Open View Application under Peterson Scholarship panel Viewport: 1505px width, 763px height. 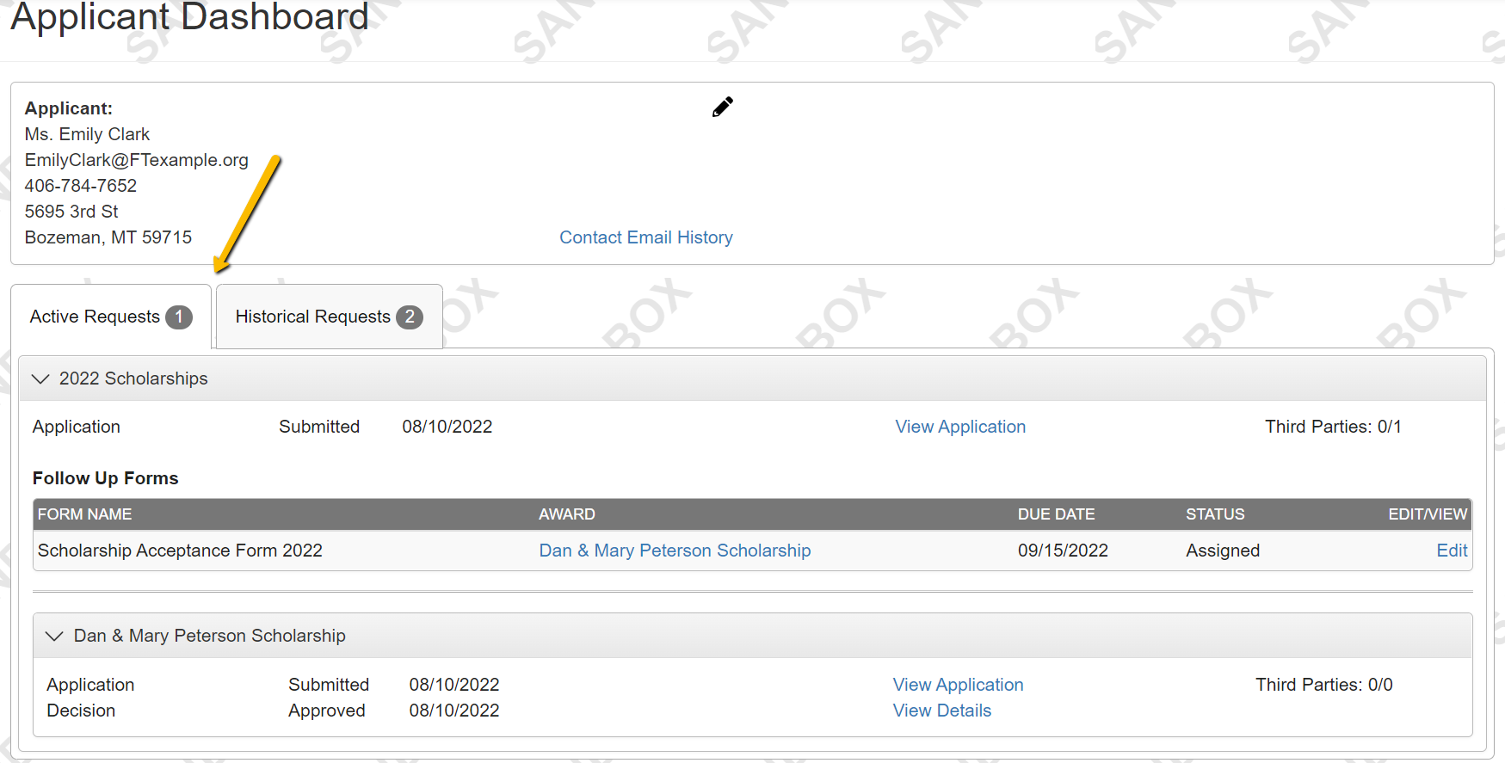(x=958, y=685)
